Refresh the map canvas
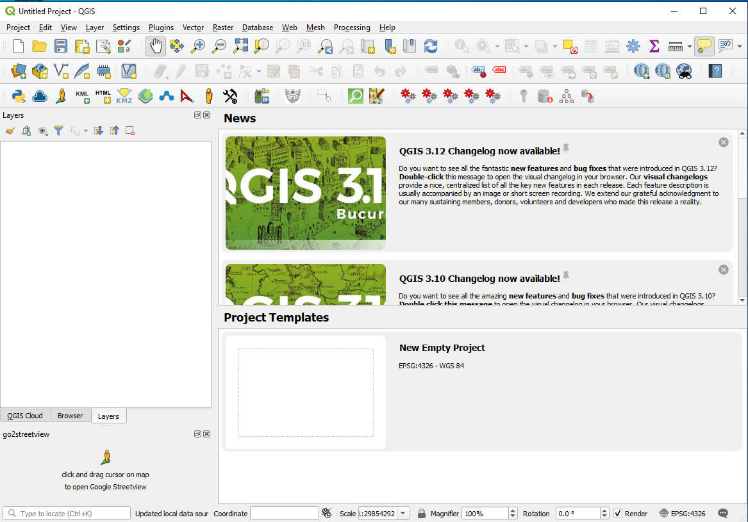 [x=431, y=46]
